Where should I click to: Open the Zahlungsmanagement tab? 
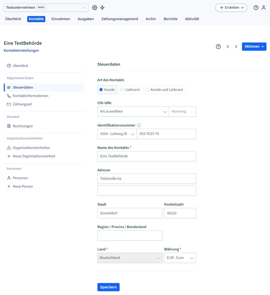click(120, 19)
